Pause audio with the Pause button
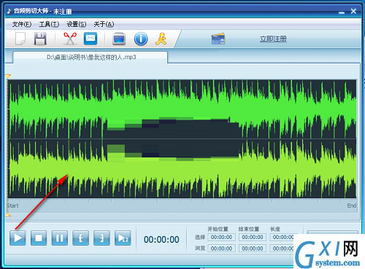 pyautogui.click(x=60, y=238)
